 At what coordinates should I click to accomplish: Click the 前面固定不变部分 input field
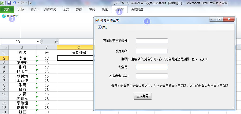point(152,41)
